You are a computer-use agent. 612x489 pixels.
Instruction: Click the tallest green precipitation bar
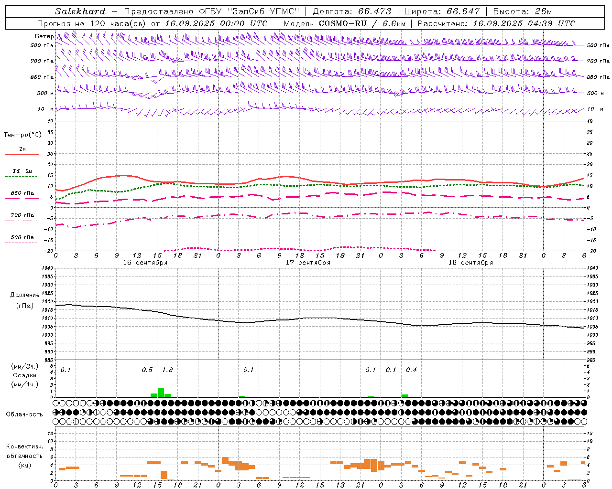click(x=161, y=393)
